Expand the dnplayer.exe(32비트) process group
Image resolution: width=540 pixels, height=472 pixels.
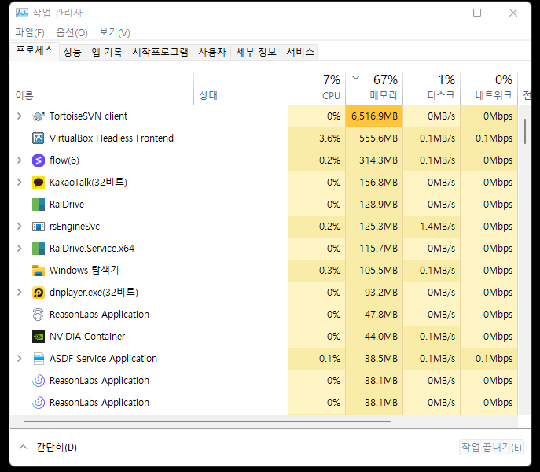click(20, 293)
